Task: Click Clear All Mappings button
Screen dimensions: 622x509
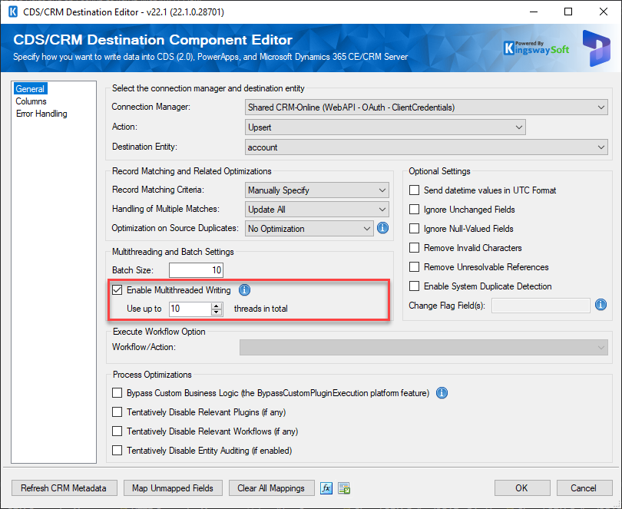Action: click(271, 488)
